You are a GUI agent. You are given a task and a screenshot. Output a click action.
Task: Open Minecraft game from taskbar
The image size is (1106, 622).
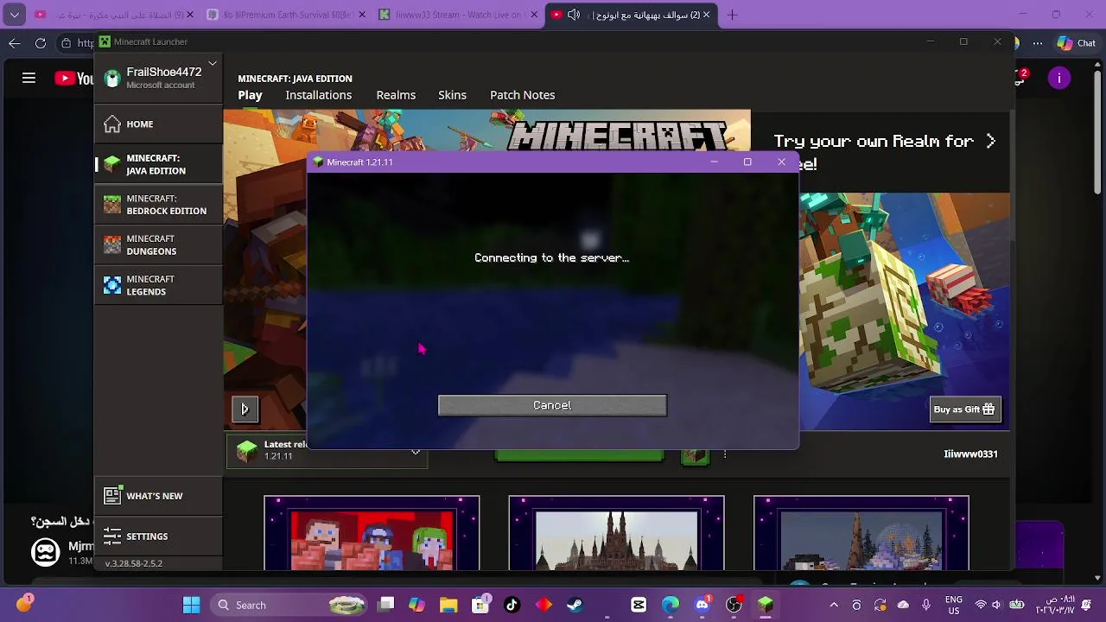click(766, 605)
